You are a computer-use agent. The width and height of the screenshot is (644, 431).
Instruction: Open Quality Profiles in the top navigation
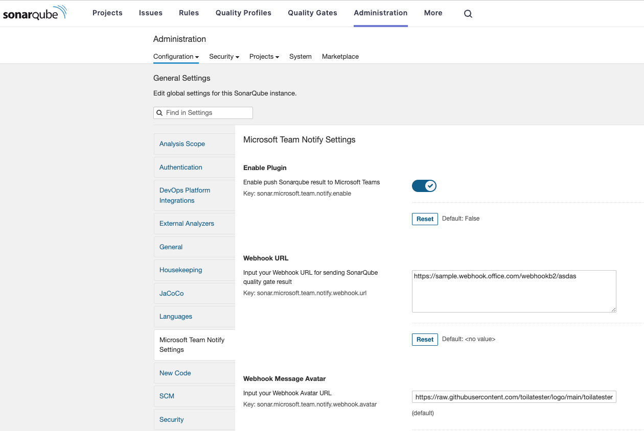point(243,13)
